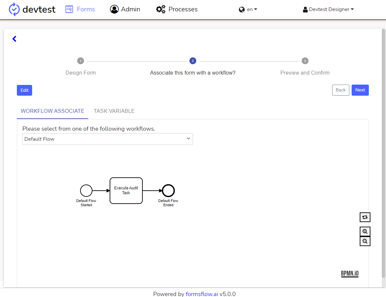386x297 pixels.
Task: Open the Devtest Designer user menu
Action: point(328,9)
